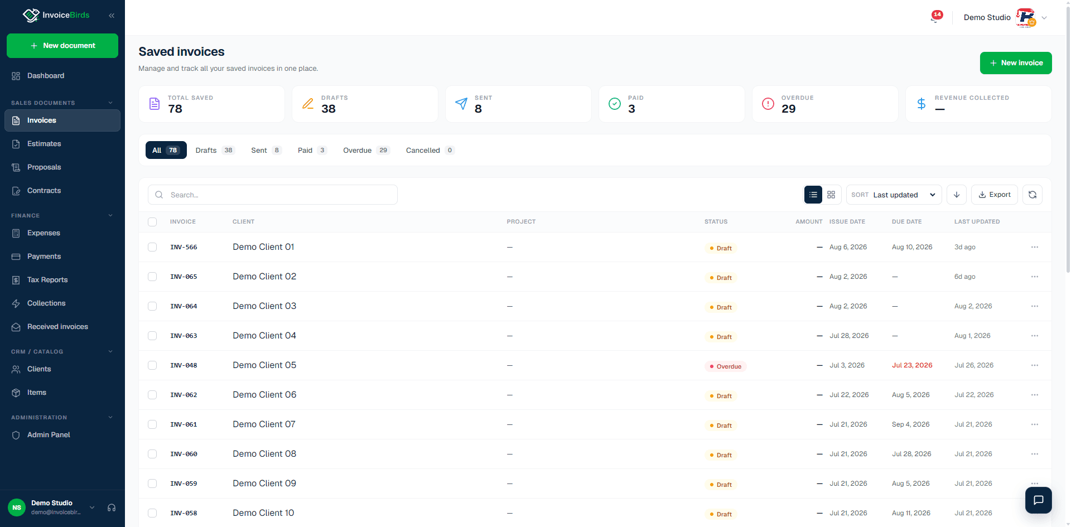Viewport: 1071px width, 527px height.
Task: Open Dashboard in sidebar
Action: (62, 76)
